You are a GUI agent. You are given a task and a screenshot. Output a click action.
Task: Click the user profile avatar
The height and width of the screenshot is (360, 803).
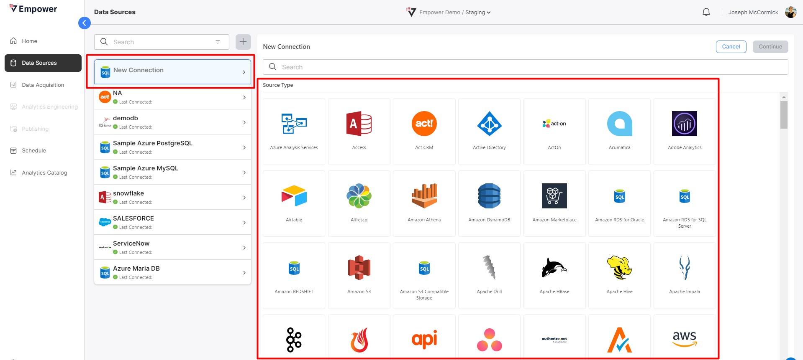coord(790,12)
